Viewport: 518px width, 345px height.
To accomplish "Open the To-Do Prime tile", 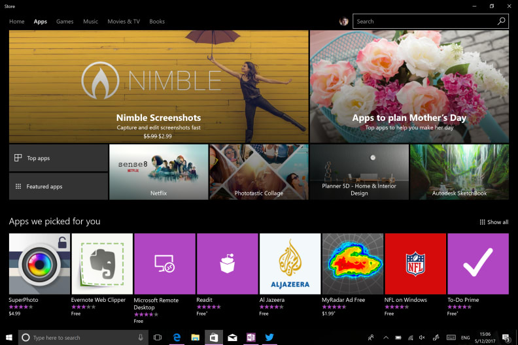I will point(478,264).
